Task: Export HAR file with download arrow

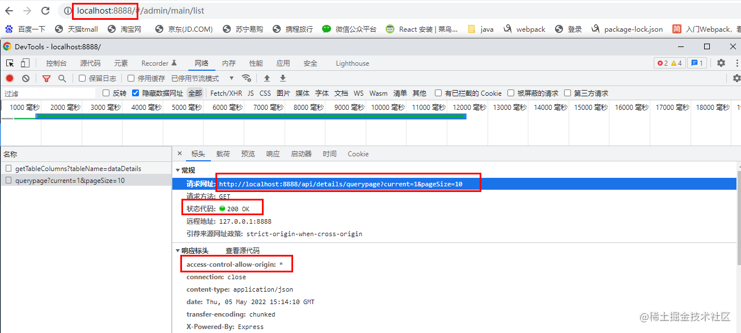Action: 283,78
